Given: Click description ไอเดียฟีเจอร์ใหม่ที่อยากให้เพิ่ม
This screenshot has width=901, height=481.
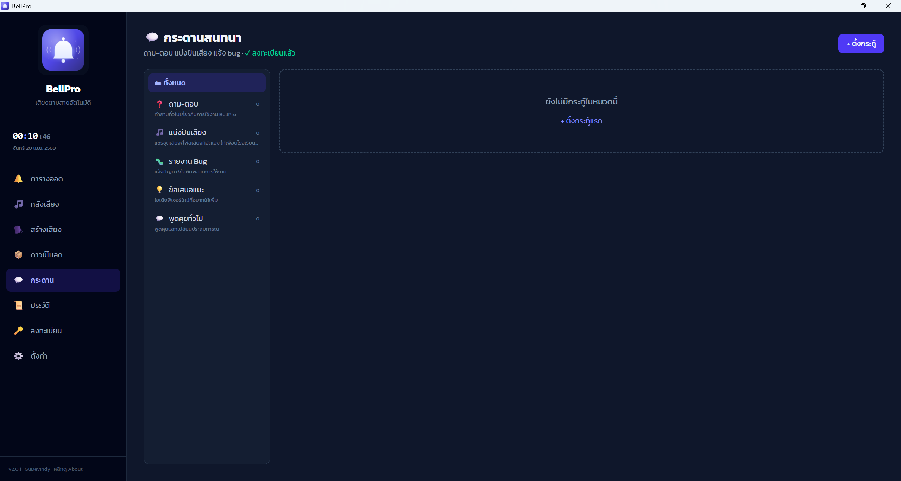Looking at the screenshot, I should [x=186, y=200].
